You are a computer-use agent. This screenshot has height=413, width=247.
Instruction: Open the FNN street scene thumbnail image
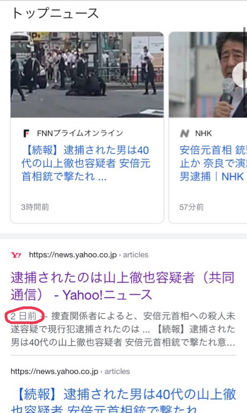87,75
